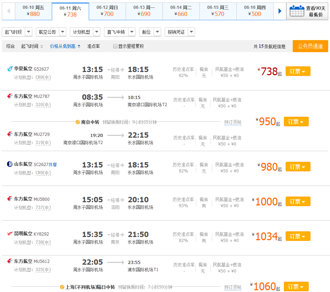Click aircraft type CR9(中) for G52627
Viewport: 330px width, 292px height.
(x=43, y=77)
